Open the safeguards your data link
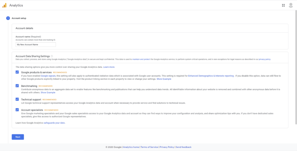297x151 pixels. tap(54, 123)
